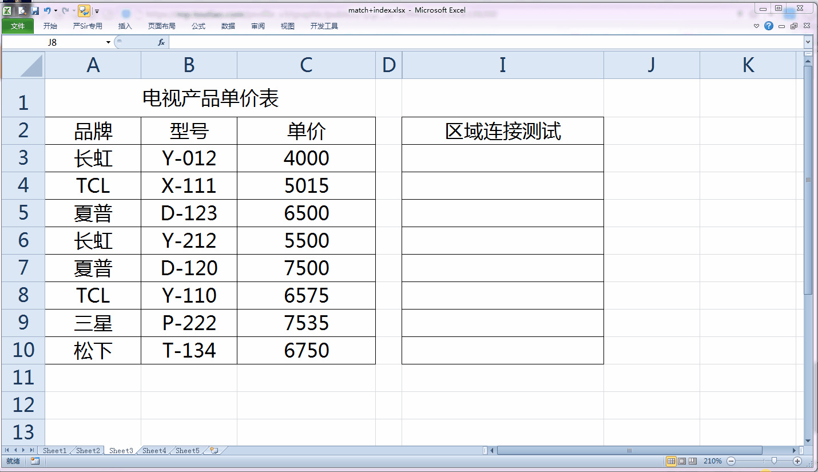Viewport: 818px width, 472px height.
Task: Expand the formula bar with chevron
Action: point(808,42)
